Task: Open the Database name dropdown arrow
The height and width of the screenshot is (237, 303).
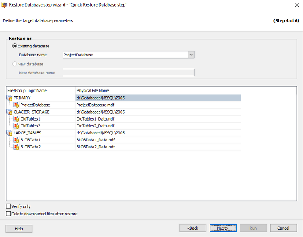Action: tap(191, 55)
